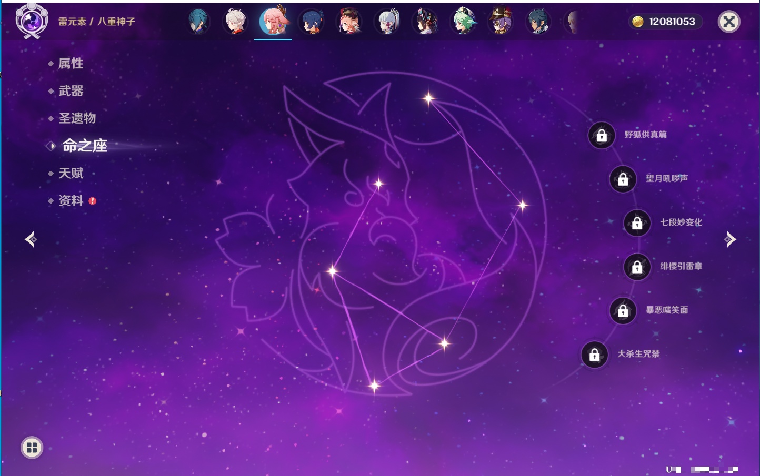
Task: Choose the green-haired Sucrose avatar
Action: pos(463,22)
